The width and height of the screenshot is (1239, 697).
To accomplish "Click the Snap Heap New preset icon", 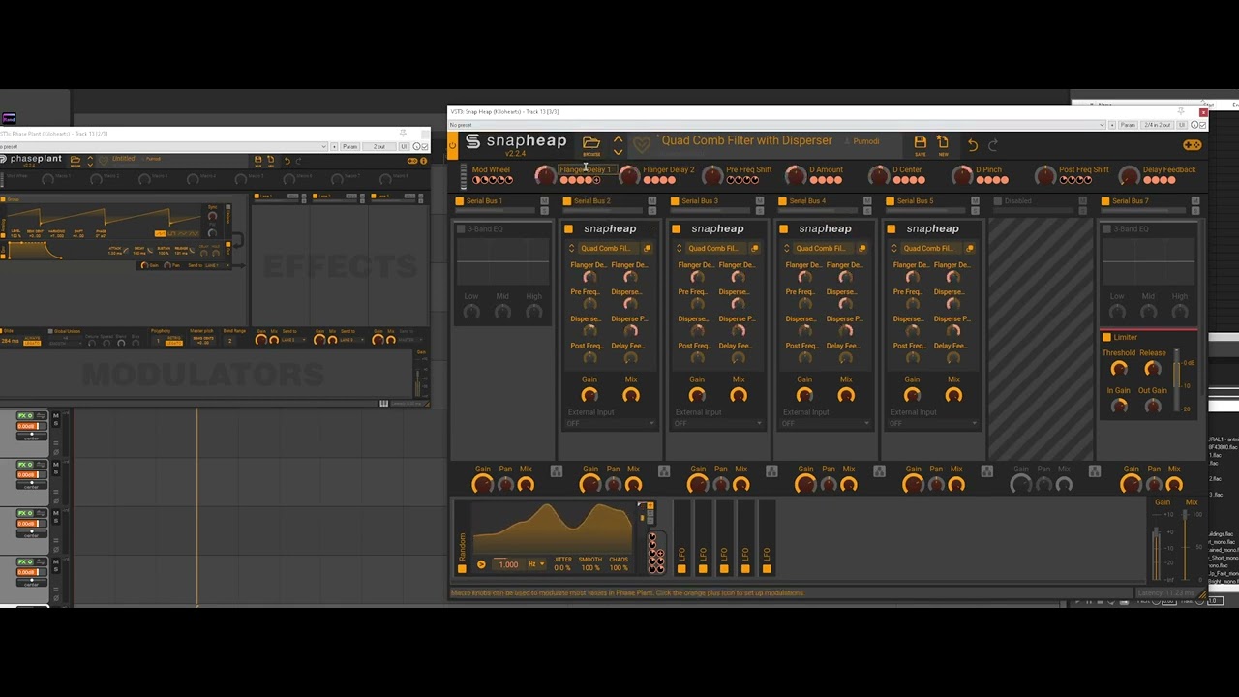I will [943, 143].
